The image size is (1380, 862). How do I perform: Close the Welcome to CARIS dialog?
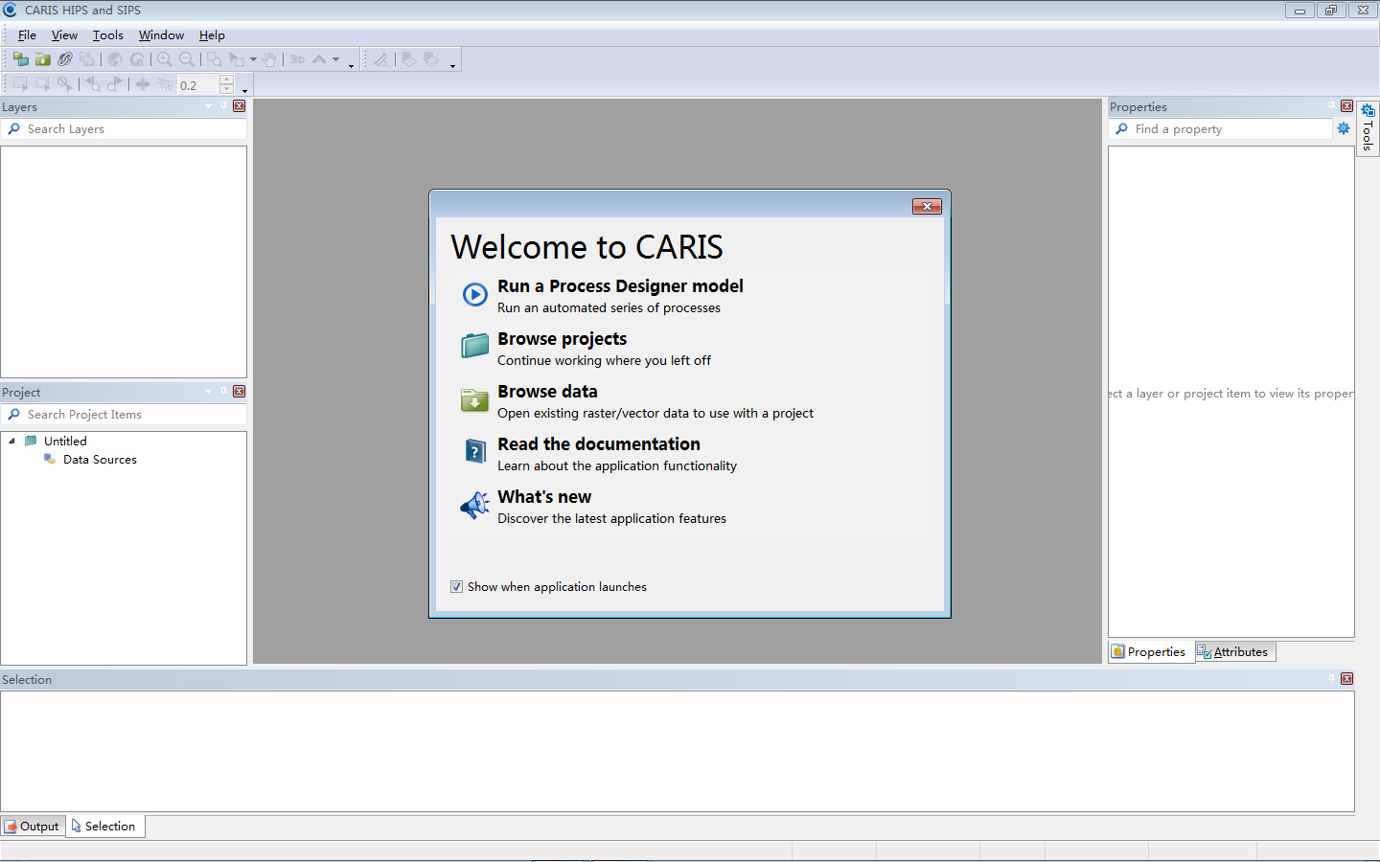pyautogui.click(x=927, y=206)
